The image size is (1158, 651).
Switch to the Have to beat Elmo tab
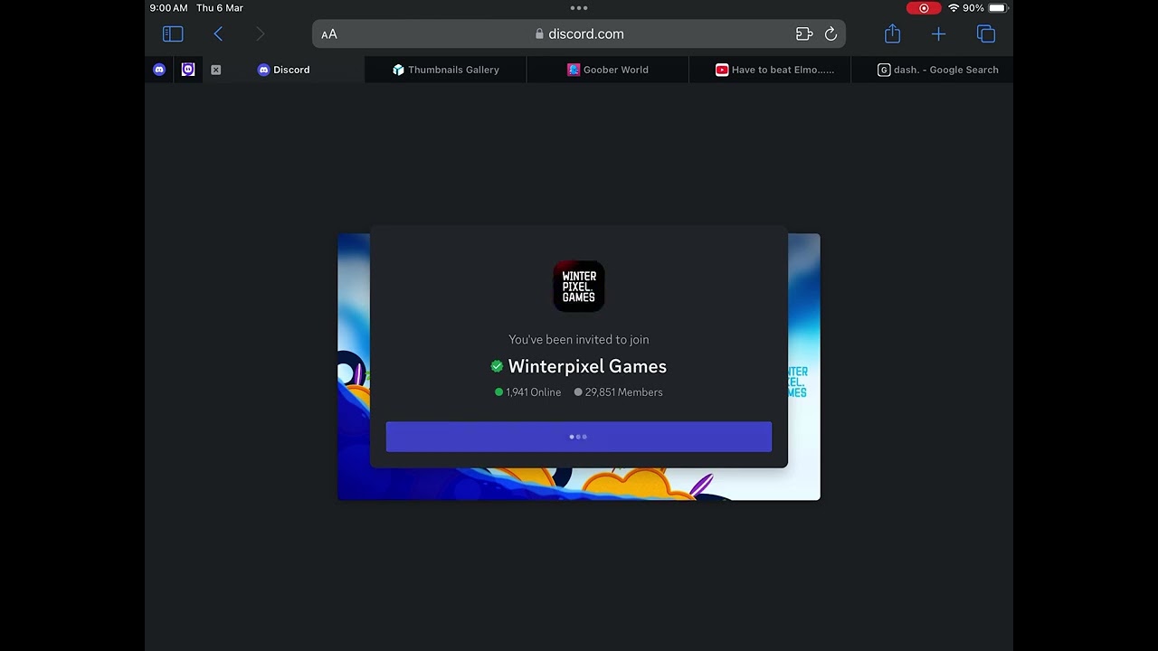(x=770, y=70)
